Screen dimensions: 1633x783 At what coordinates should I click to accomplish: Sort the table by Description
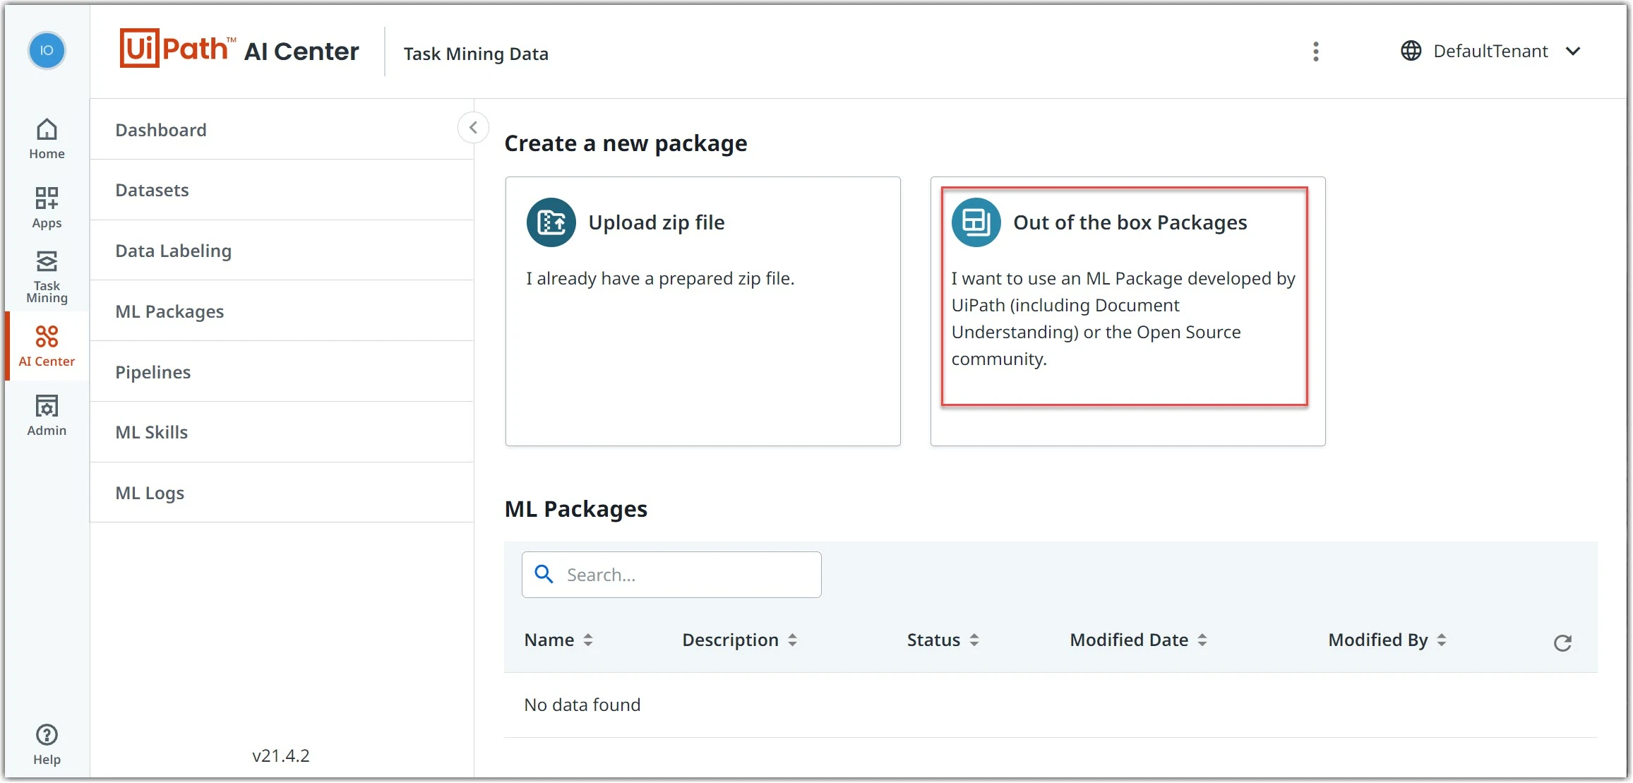[x=792, y=640]
